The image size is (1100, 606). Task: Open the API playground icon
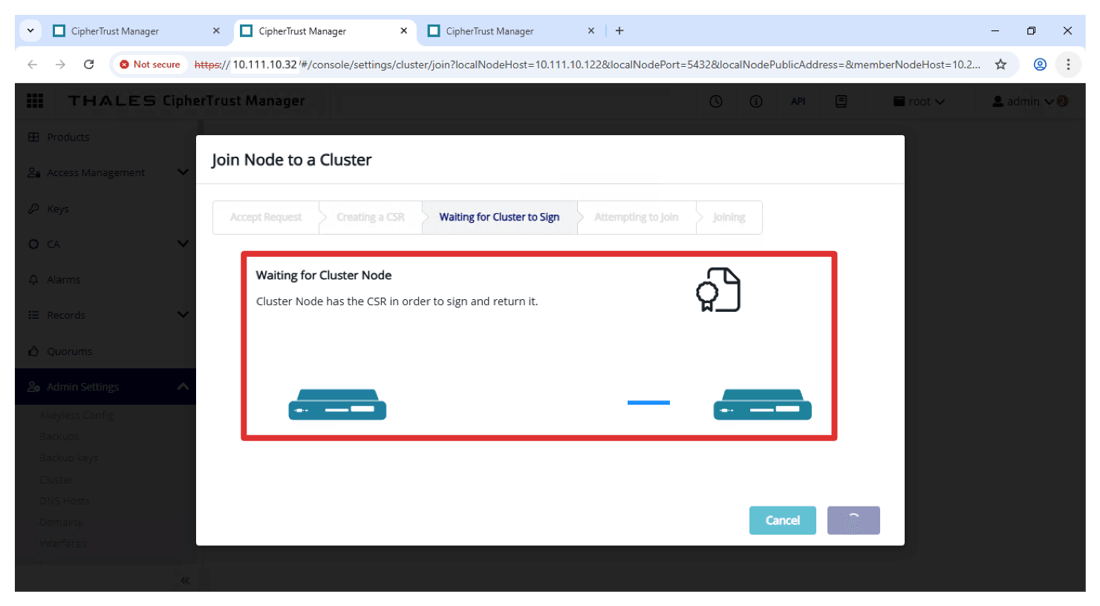click(x=798, y=102)
